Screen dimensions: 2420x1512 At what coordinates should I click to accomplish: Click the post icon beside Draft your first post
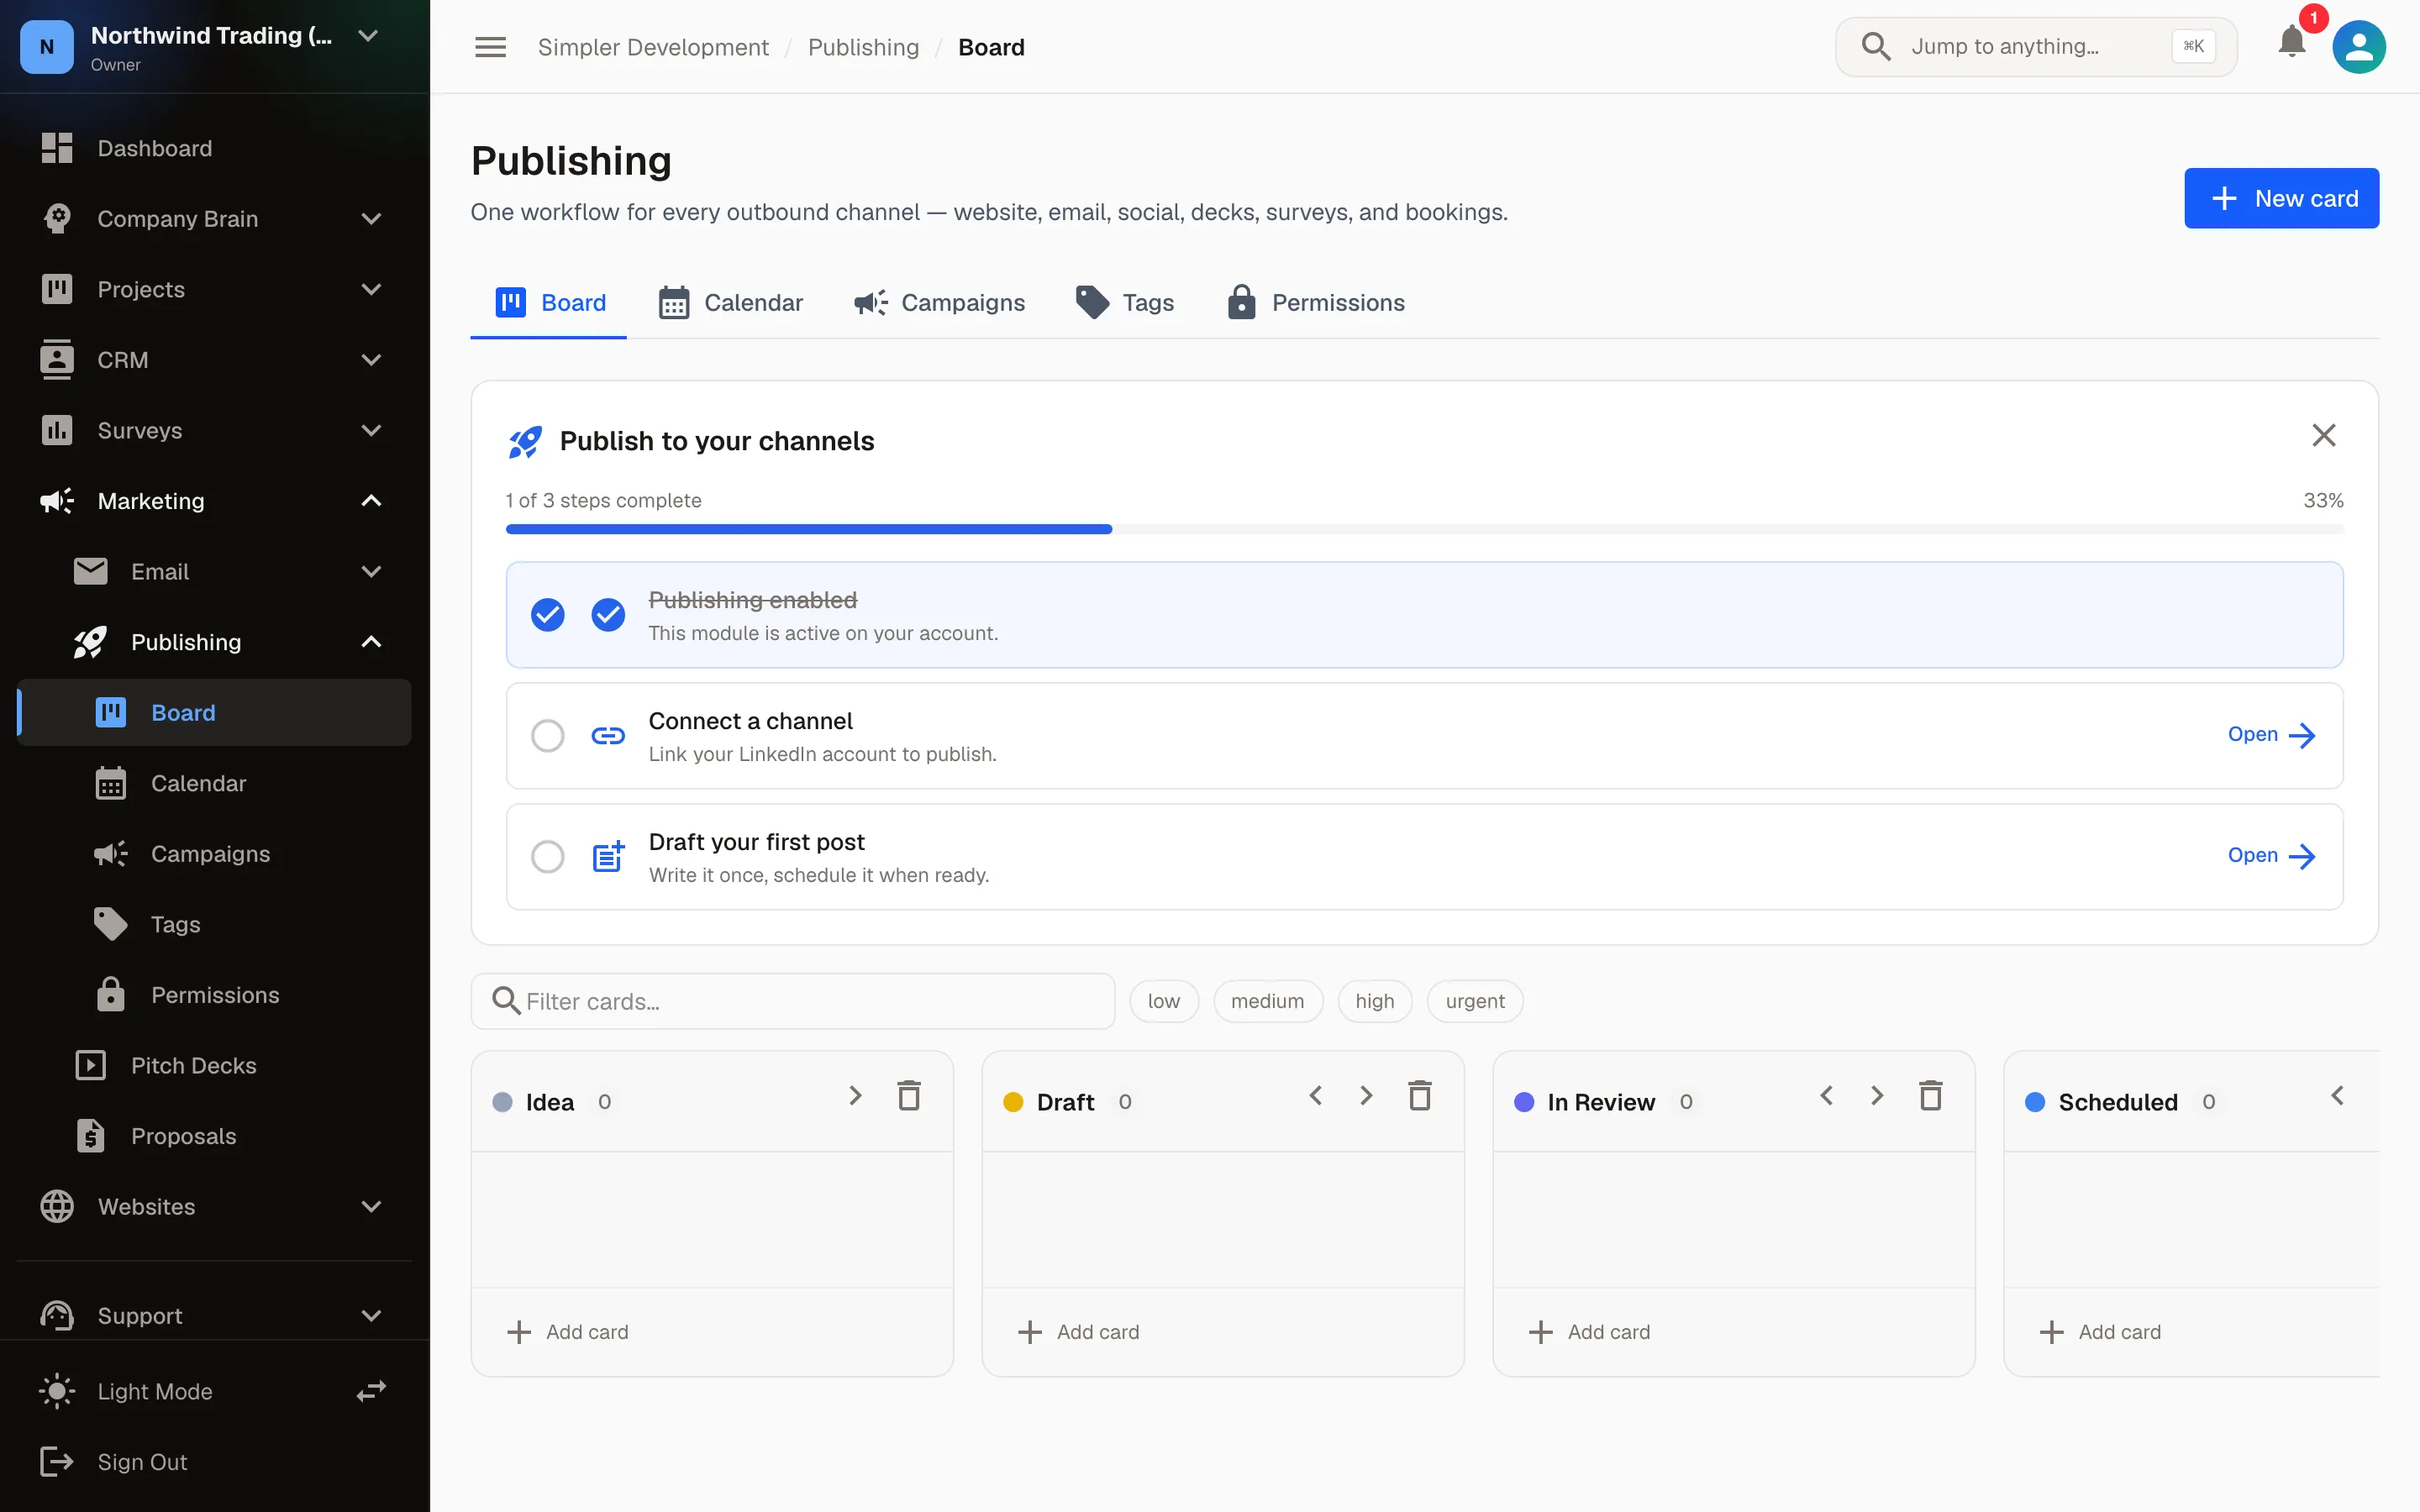pos(608,856)
